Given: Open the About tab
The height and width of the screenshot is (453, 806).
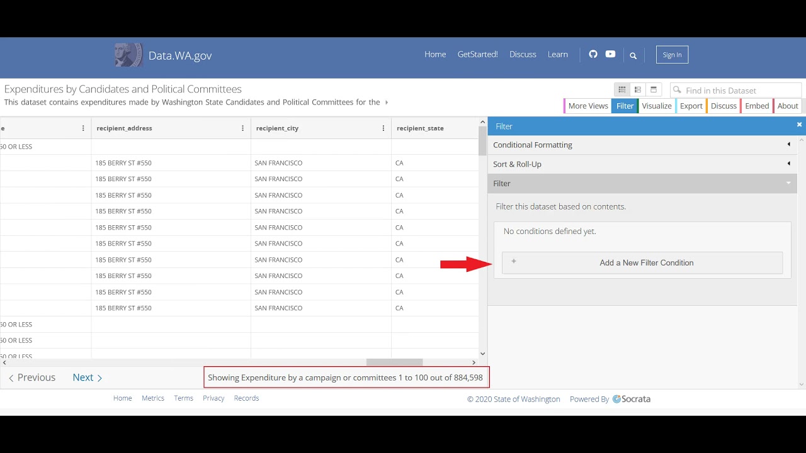Looking at the screenshot, I should coord(787,106).
